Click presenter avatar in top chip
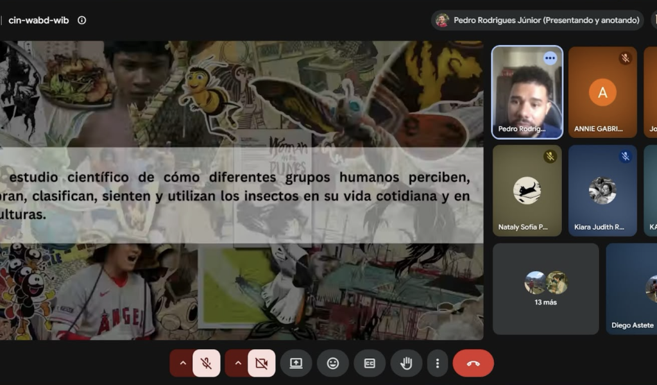 (x=442, y=20)
